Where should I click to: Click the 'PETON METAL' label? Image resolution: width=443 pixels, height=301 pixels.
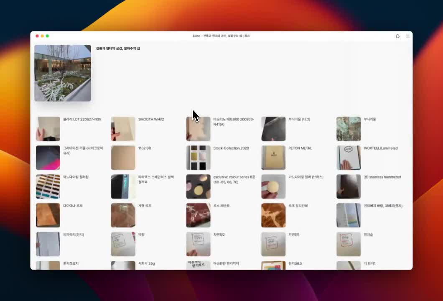tap(300, 148)
